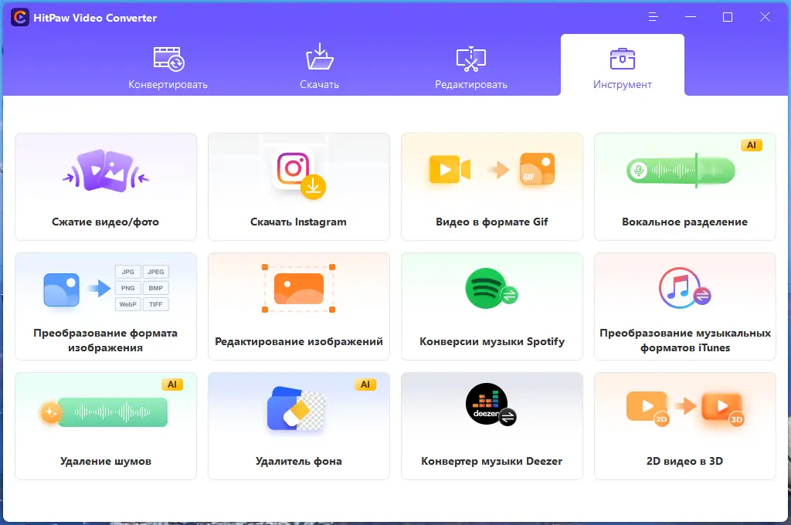791x525 pixels.
Task: Launch the Spotify converter icon
Action: [x=491, y=288]
